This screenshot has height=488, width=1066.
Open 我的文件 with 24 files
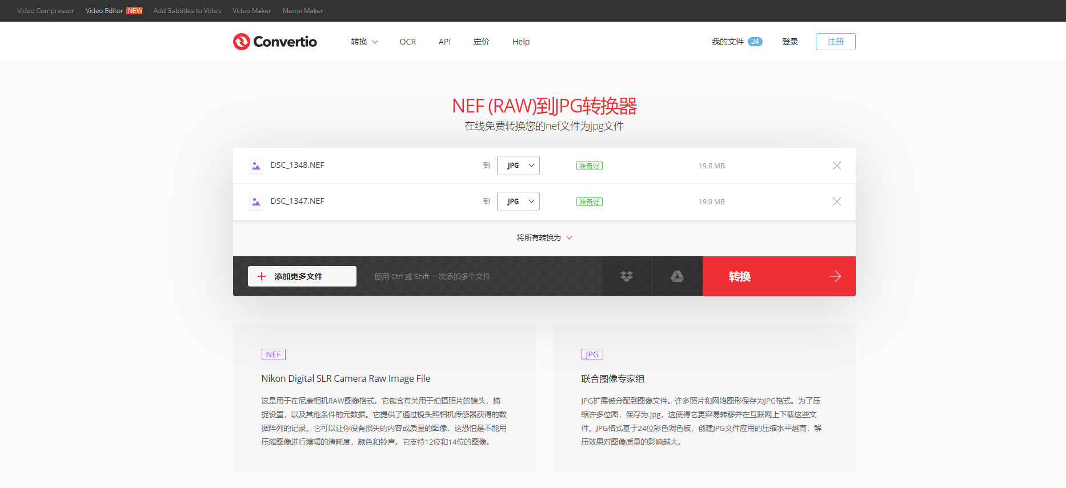tap(737, 42)
